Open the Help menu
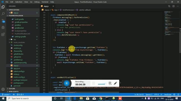Screen dimensions: 181x101 coord(52,2)
